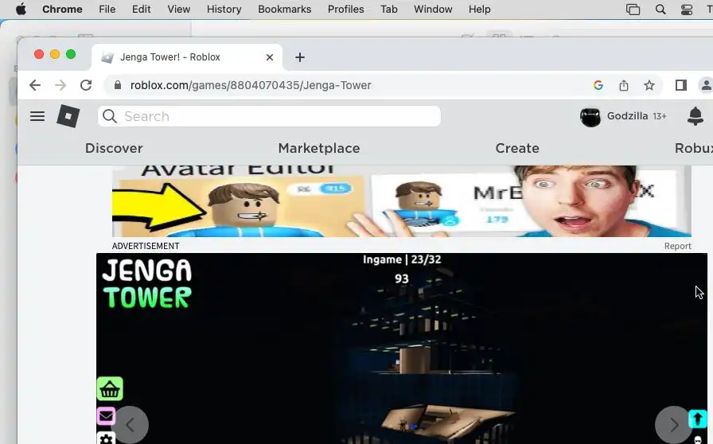Open the Avatar Editor advertisement banner
Screen dimensions: 713x444
tap(402, 201)
